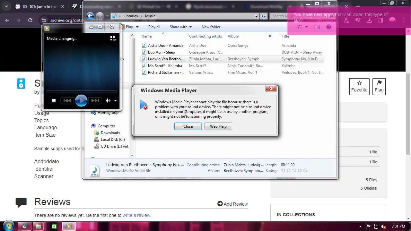Open Web Help from the error dialog
Image resolution: width=411 pixels, height=231 pixels.
218,126
